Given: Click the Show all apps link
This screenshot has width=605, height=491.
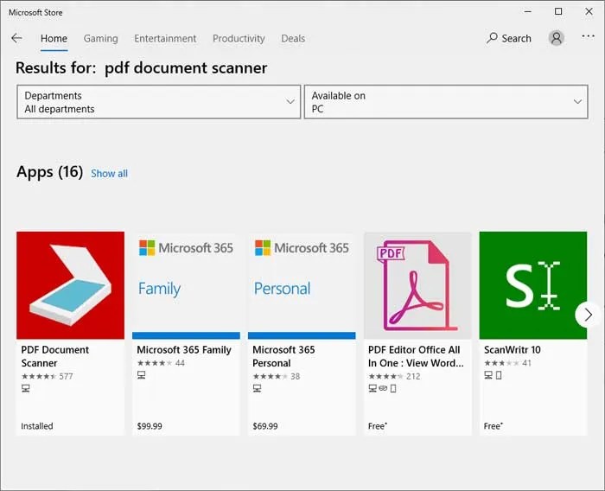Looking at the screenshot, I should 109,174.
